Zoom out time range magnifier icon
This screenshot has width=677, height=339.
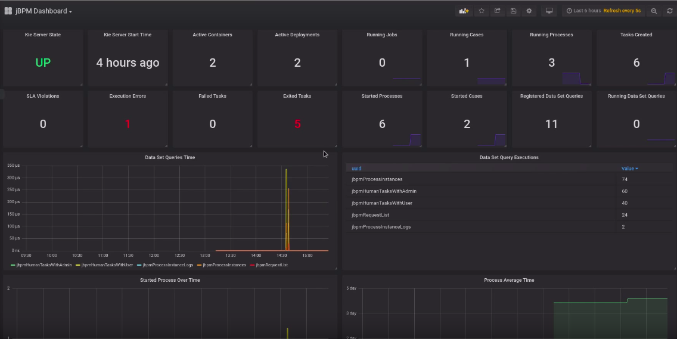coord(654,11)
